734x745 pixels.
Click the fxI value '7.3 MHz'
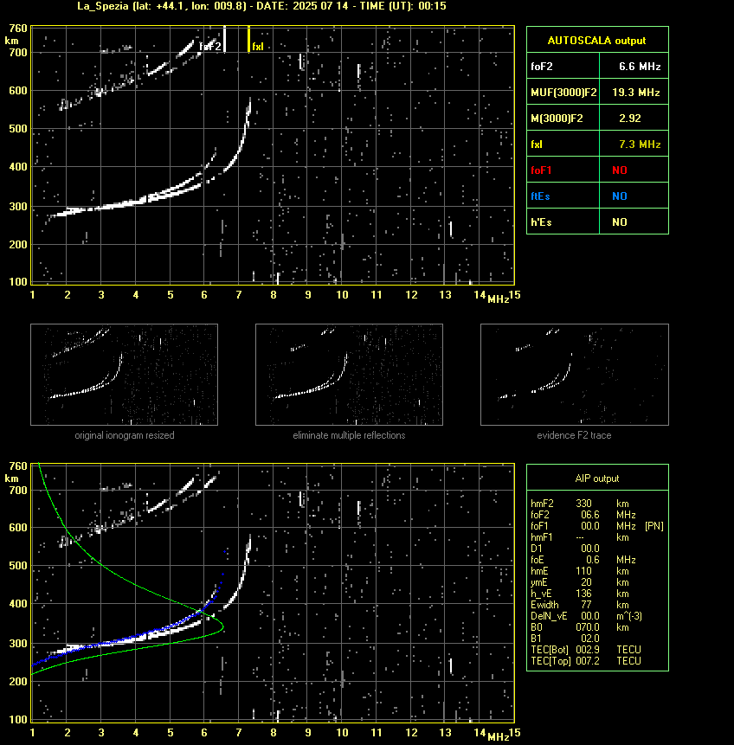(640, 144)
